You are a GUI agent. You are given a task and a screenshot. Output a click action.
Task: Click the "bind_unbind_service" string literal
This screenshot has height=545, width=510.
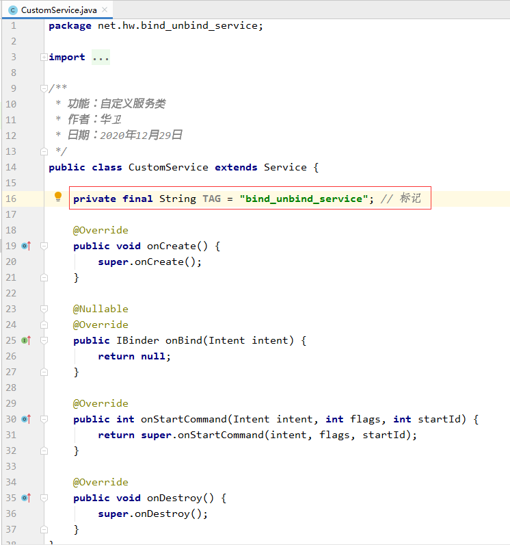304,199
